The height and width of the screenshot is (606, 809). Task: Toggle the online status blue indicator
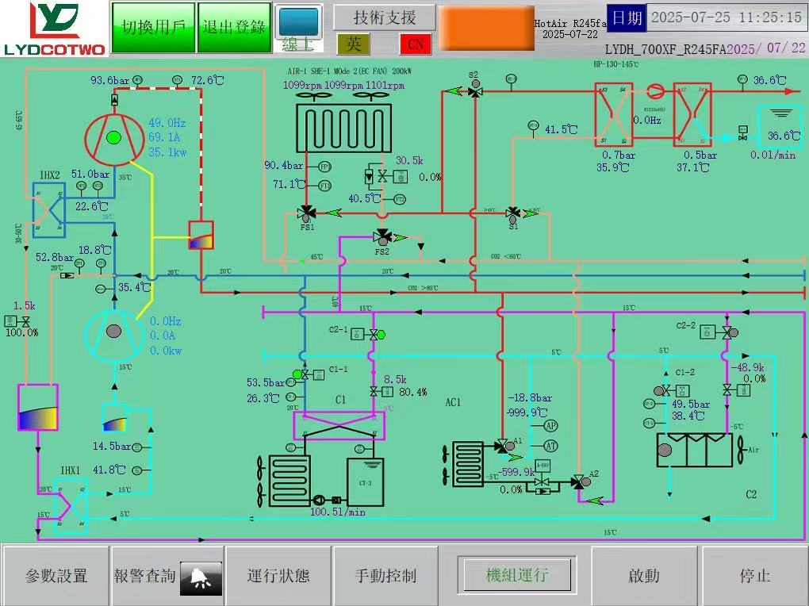pyautogui.click(x=299, y=22)
